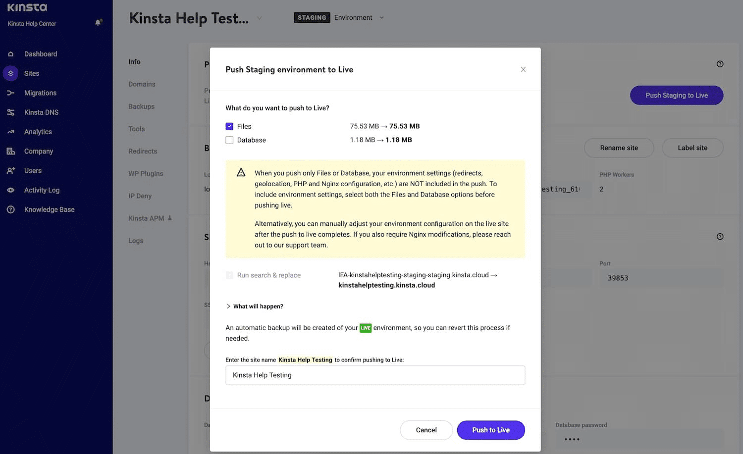
Task: Open the Activity Log
Action: coord(41,190)
